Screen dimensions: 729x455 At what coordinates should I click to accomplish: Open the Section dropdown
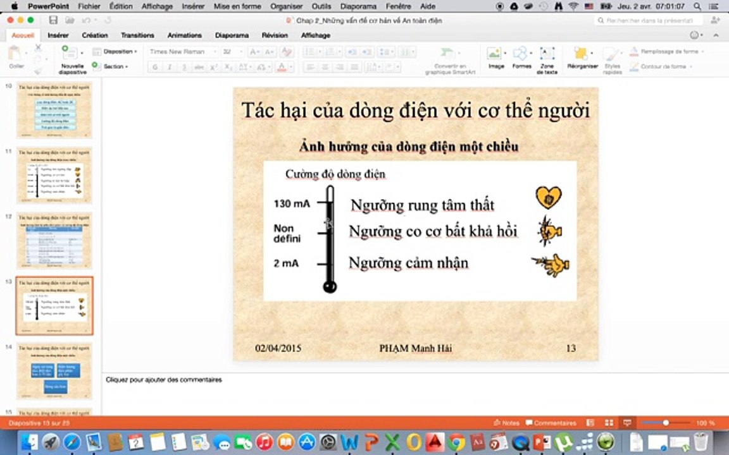(x=109, y=66)
